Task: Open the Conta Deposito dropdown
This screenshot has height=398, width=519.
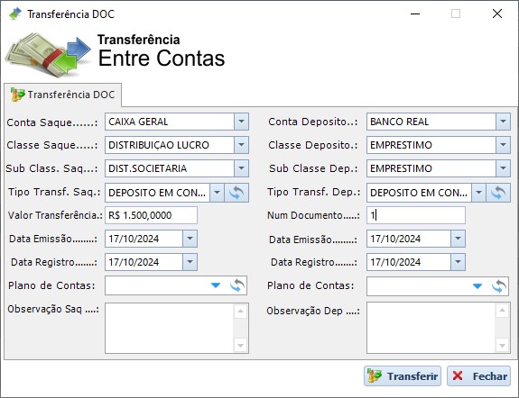Action: tap(503, 122)
